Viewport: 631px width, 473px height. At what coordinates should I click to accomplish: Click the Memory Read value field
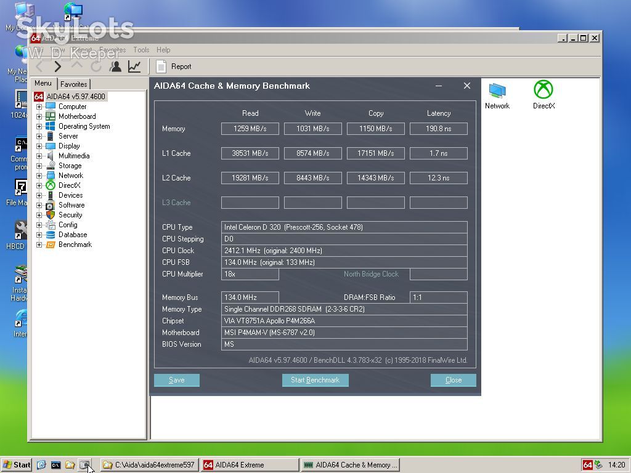[250, 129]
